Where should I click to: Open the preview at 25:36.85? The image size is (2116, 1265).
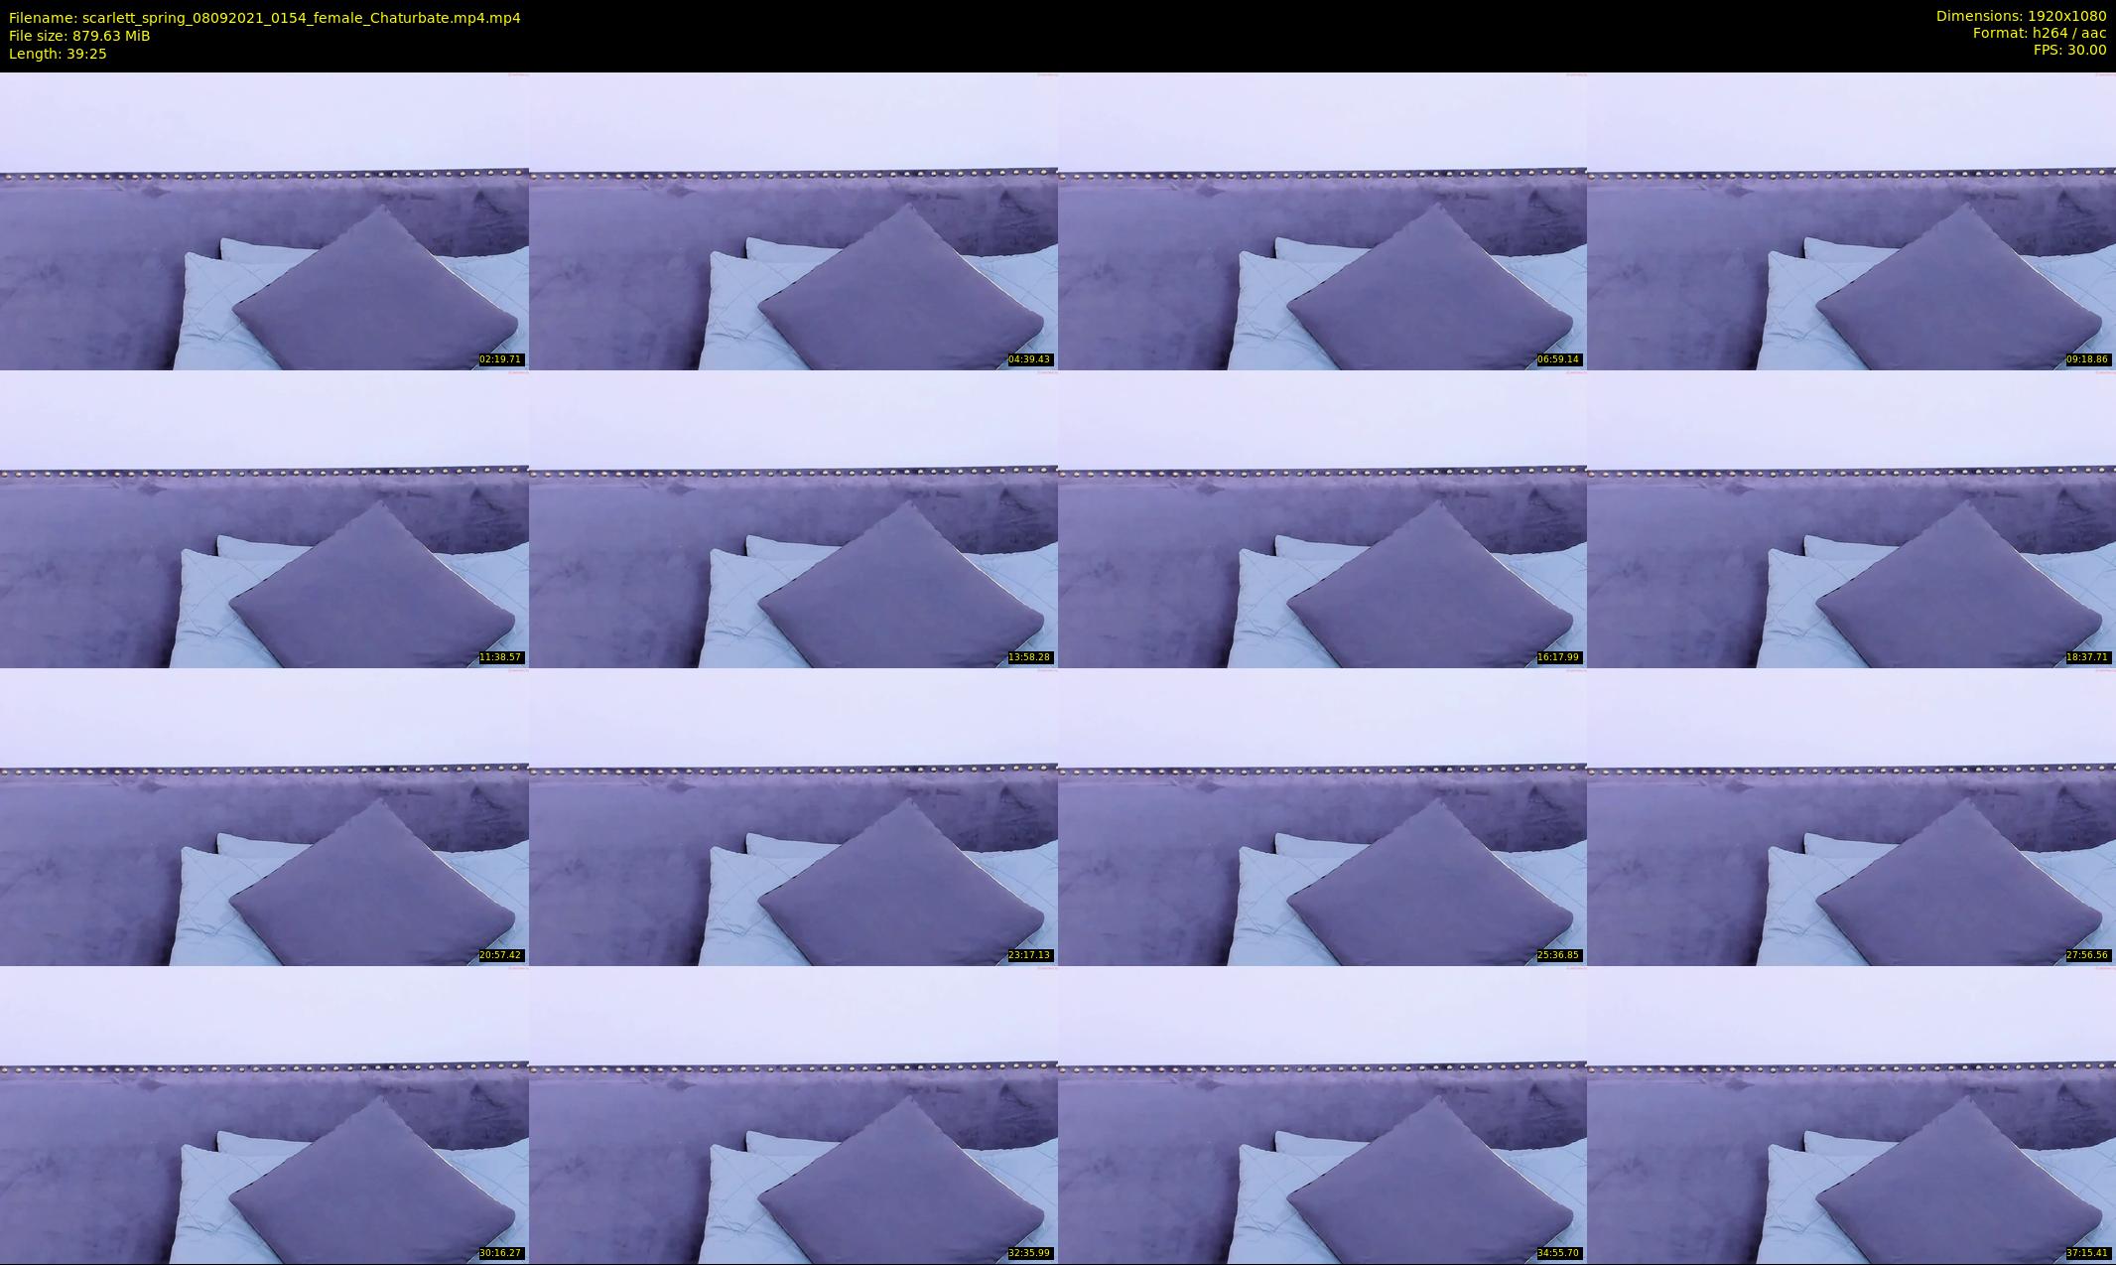1322,816
